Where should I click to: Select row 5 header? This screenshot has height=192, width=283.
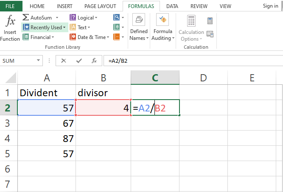[8, 153]
